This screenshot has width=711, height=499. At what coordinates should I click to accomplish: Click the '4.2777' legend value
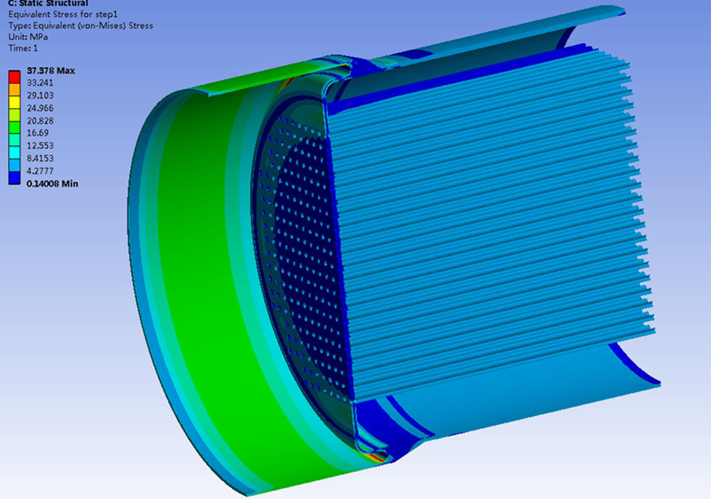[x=40, y=171]
